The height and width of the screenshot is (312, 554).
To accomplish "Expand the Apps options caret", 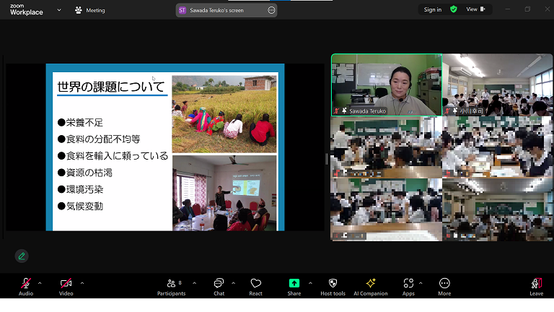I will pyautogui.click(x=421, y=283).
